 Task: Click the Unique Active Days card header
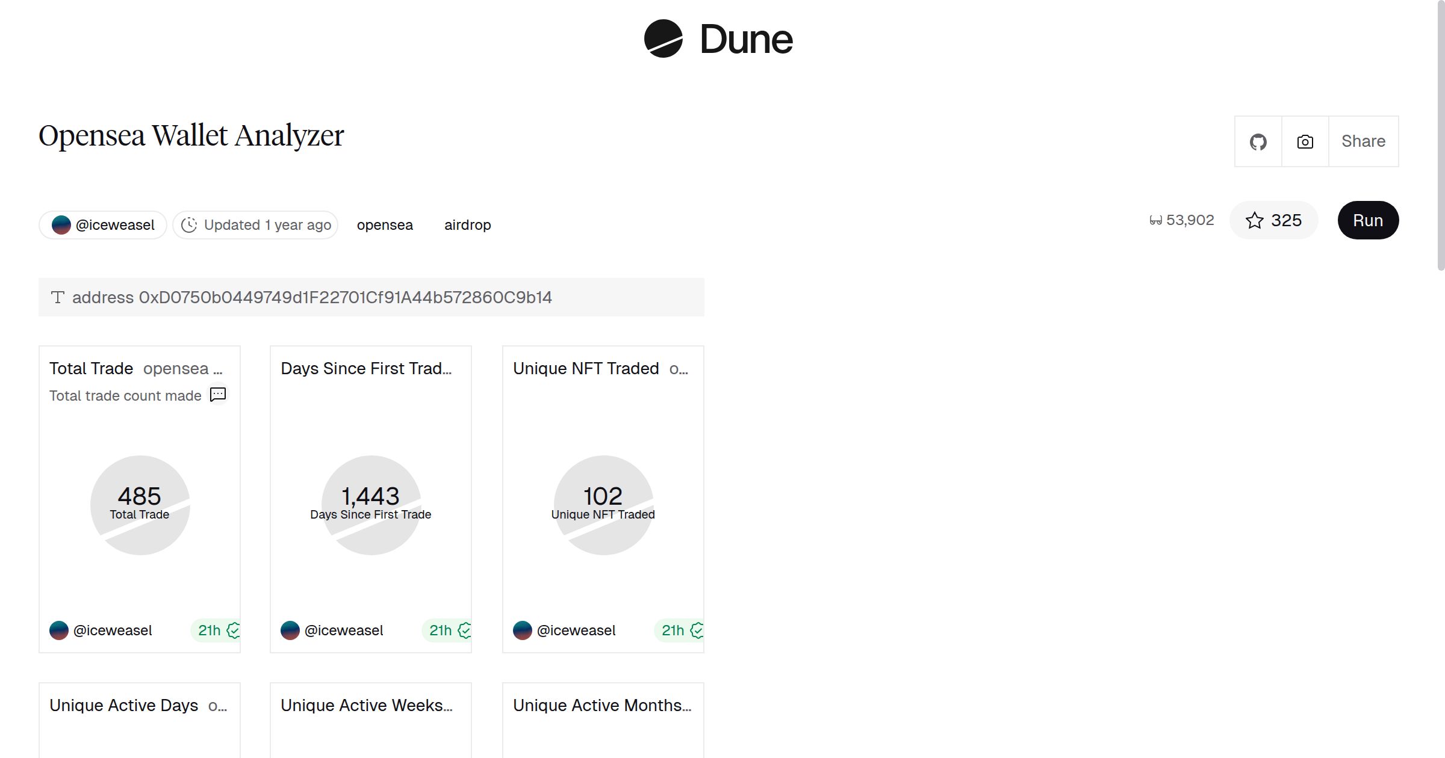[x=124, y=705]
